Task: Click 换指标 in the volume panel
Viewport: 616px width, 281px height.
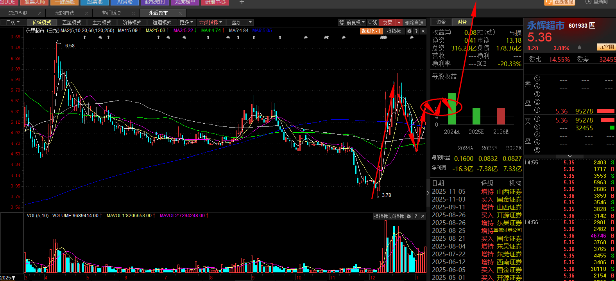Action: 381,216
